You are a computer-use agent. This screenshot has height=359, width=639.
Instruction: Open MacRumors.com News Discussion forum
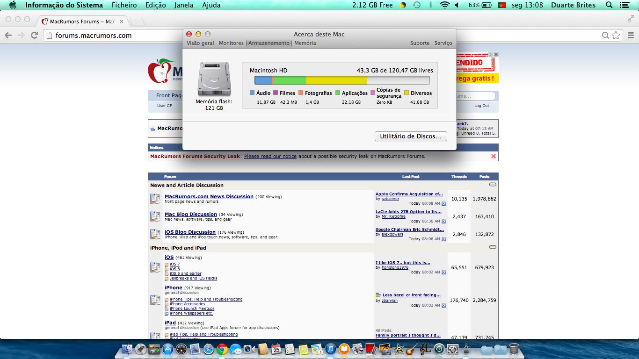(209, 197)
